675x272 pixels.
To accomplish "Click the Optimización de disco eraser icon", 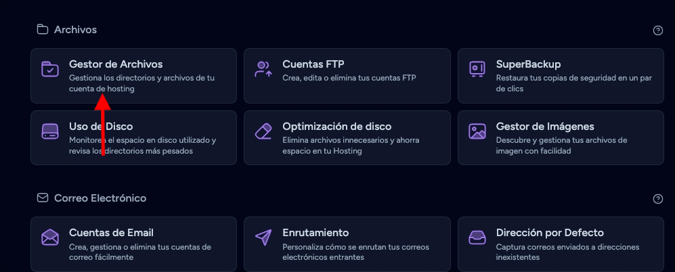I will [x=263, y=131].
